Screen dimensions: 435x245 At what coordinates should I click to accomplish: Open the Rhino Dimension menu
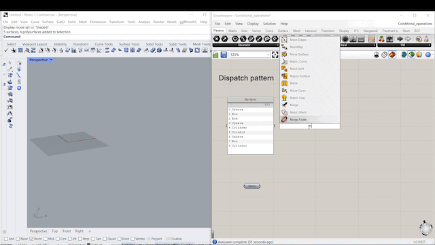(98, 22)
